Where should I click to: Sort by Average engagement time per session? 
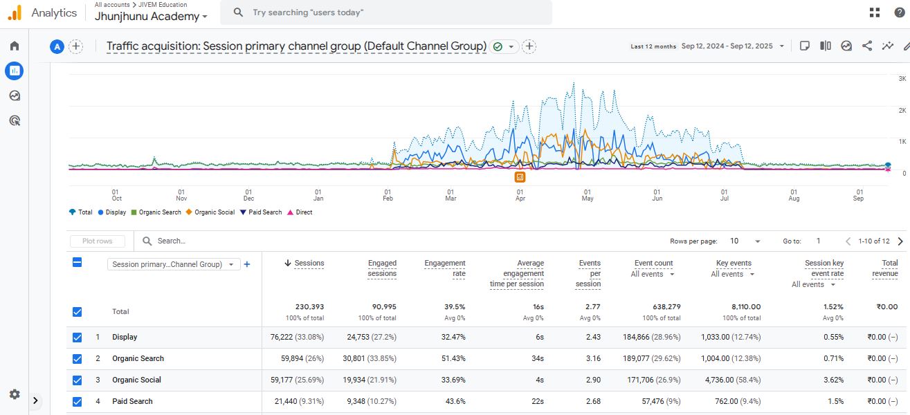pyautogui.click(x=517, y=274)
